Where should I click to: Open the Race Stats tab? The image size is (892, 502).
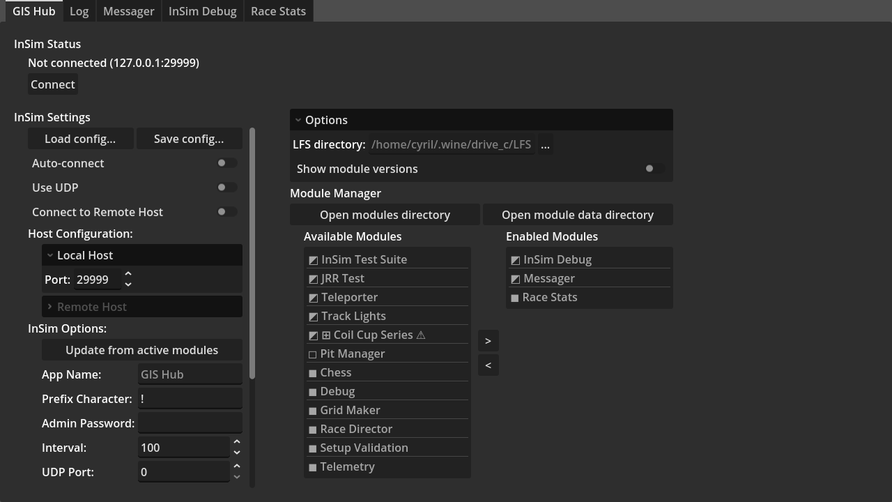click(x=278, y=11)
